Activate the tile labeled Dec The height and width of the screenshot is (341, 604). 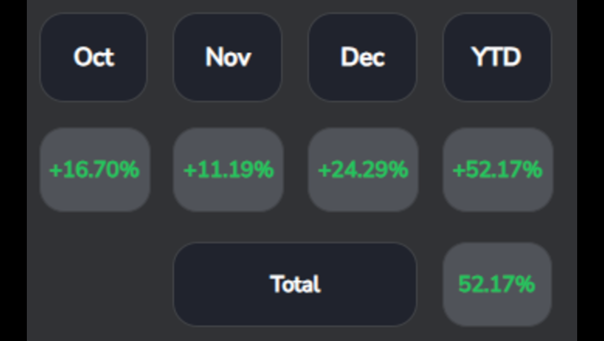click(362, 58)
